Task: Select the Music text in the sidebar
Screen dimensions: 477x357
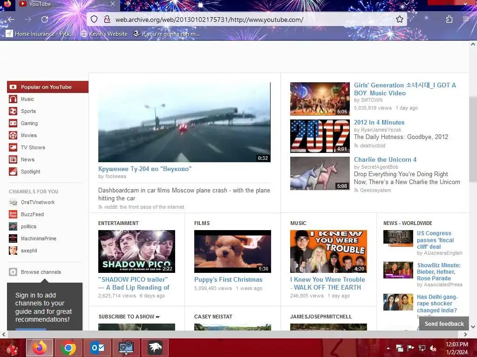Action: coord(27,99)
